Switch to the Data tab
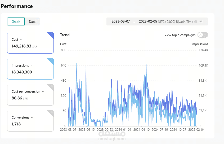The image size is (224, 144). 32,22
